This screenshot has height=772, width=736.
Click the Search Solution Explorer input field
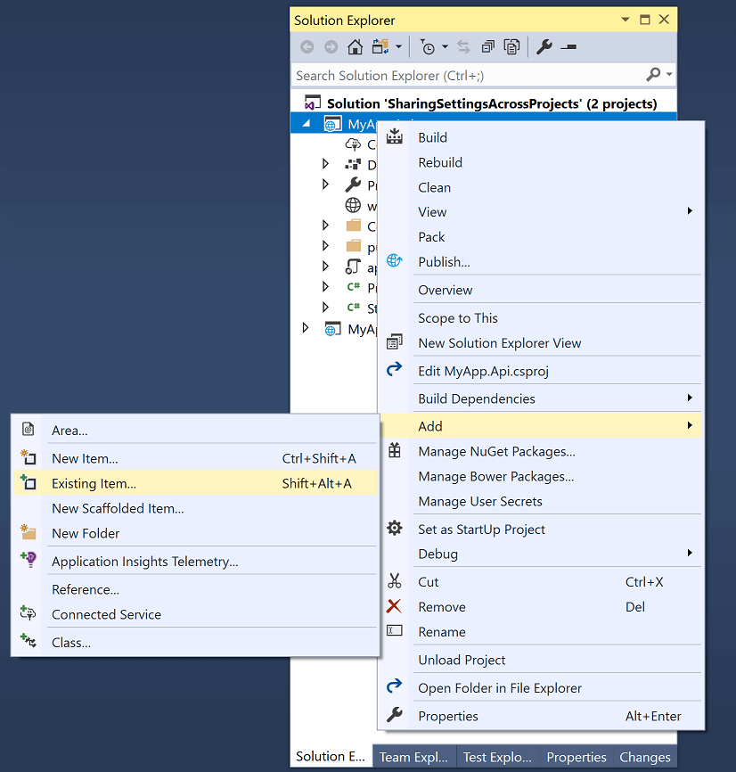(468, 76)
